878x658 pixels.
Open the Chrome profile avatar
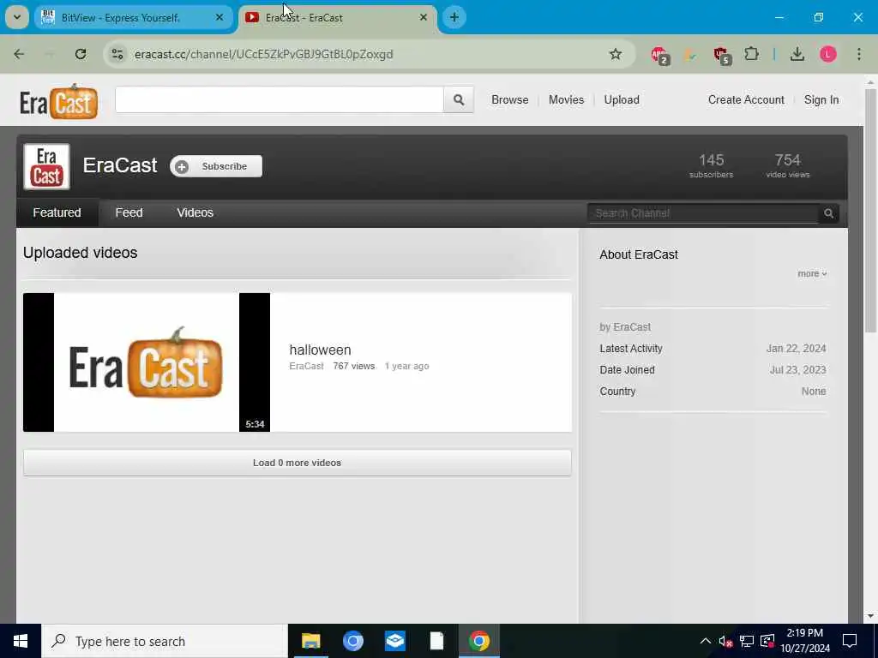click(828, 54)
